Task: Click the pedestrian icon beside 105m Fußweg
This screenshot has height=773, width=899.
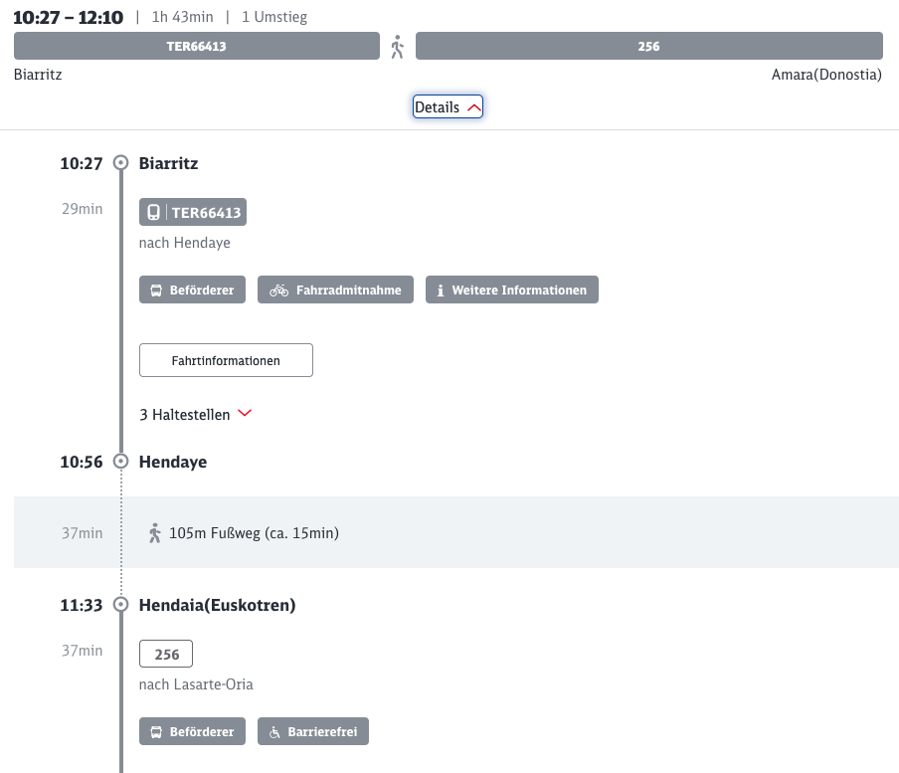Action: 154,533
